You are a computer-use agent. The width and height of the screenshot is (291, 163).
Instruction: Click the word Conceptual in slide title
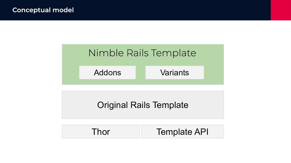pyautogui.click(x=31, y=10)
